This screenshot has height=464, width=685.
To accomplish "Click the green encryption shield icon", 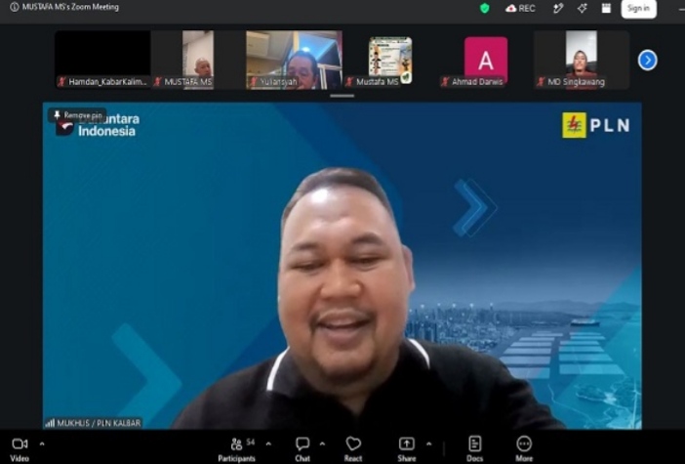I will pyautogui.click(x=485, y=9).
